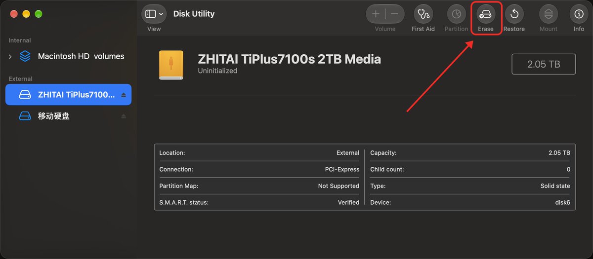The height and width of the screenshot is (259, 593).
Task: Click the green full-screen window button
Action: pos(38,14)
